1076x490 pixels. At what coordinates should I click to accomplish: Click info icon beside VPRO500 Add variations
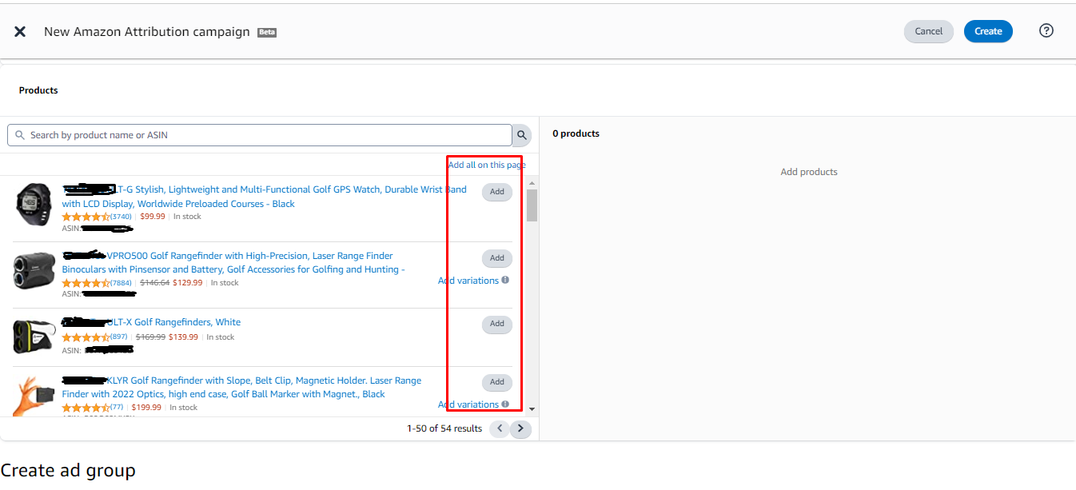coord(505,281)
